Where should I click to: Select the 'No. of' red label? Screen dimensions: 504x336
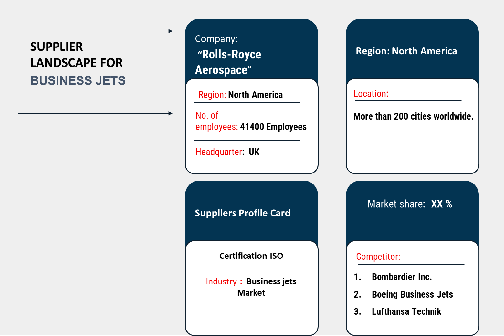pos(207,115)
